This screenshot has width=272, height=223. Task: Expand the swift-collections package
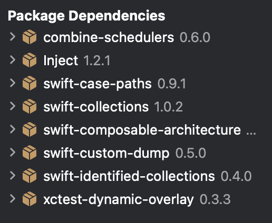[13, 106]
